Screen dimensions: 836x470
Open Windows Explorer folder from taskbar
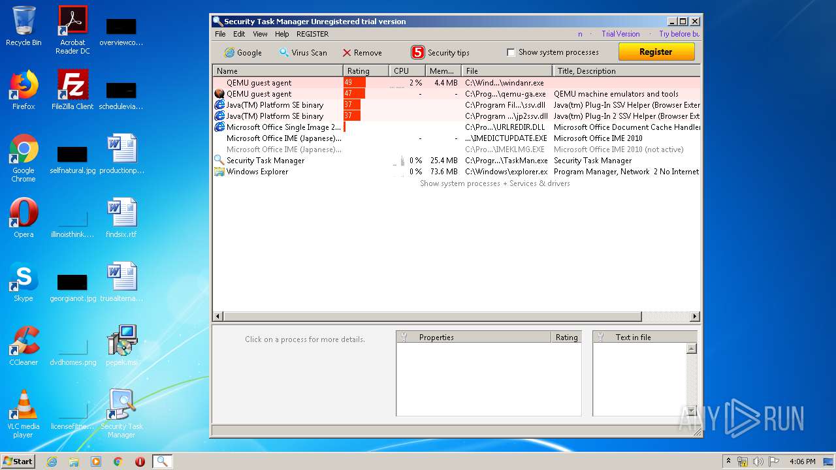click(x=74, y=462)
